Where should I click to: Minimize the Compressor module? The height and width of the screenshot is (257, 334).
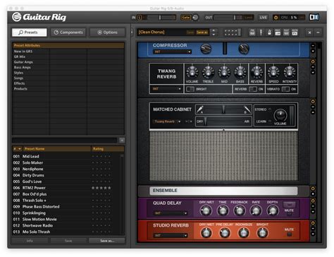coord(313,45)
